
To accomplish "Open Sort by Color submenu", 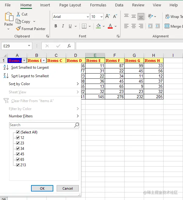I will (40, 84).
